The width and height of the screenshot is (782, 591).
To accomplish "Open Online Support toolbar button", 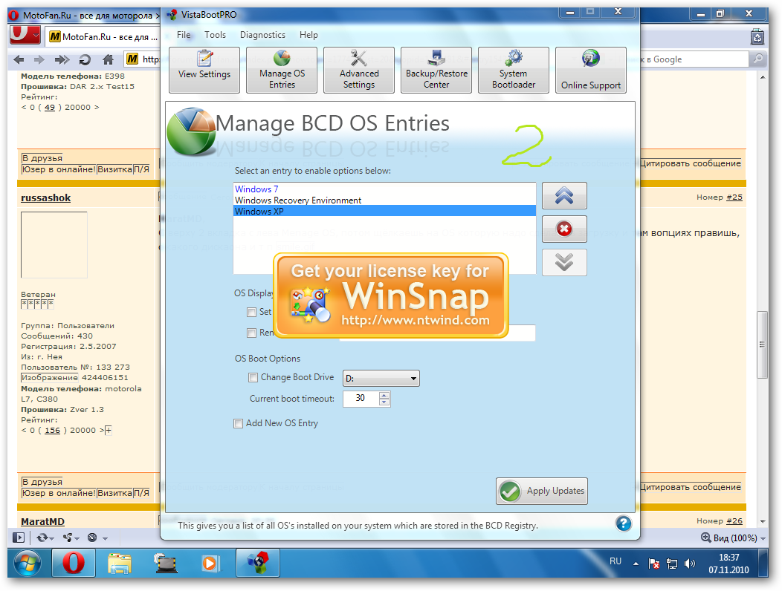I will point(591,71).
